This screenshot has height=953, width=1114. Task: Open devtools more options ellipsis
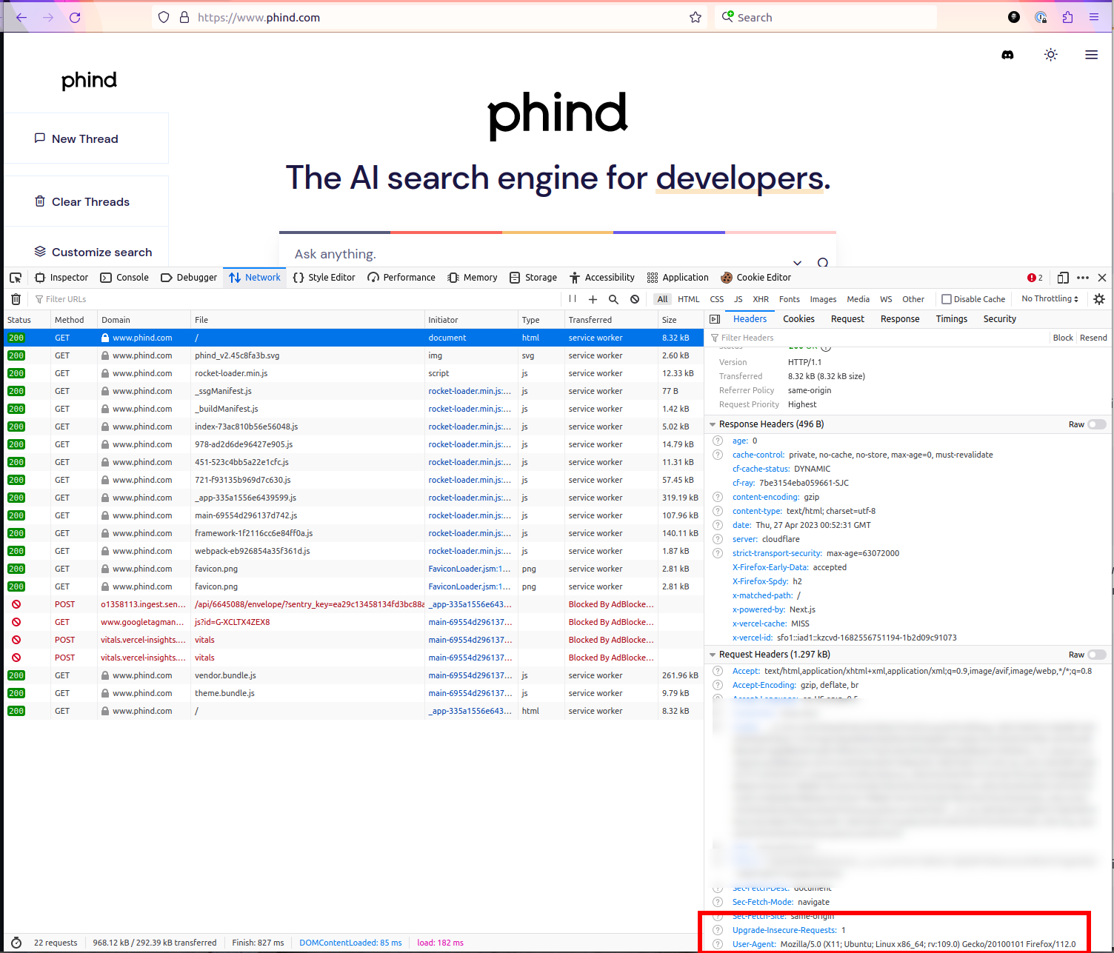[1083, 278]
